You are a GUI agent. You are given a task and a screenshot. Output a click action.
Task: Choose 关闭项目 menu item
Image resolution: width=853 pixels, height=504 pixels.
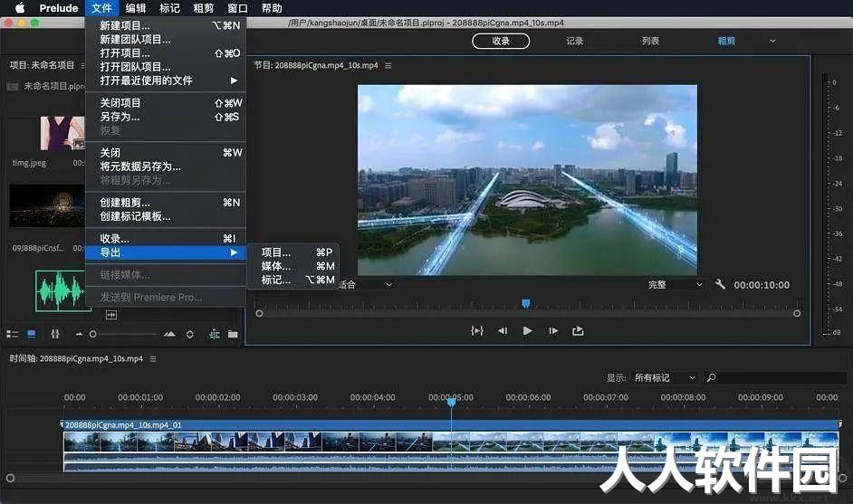click(x=166, y=103)
